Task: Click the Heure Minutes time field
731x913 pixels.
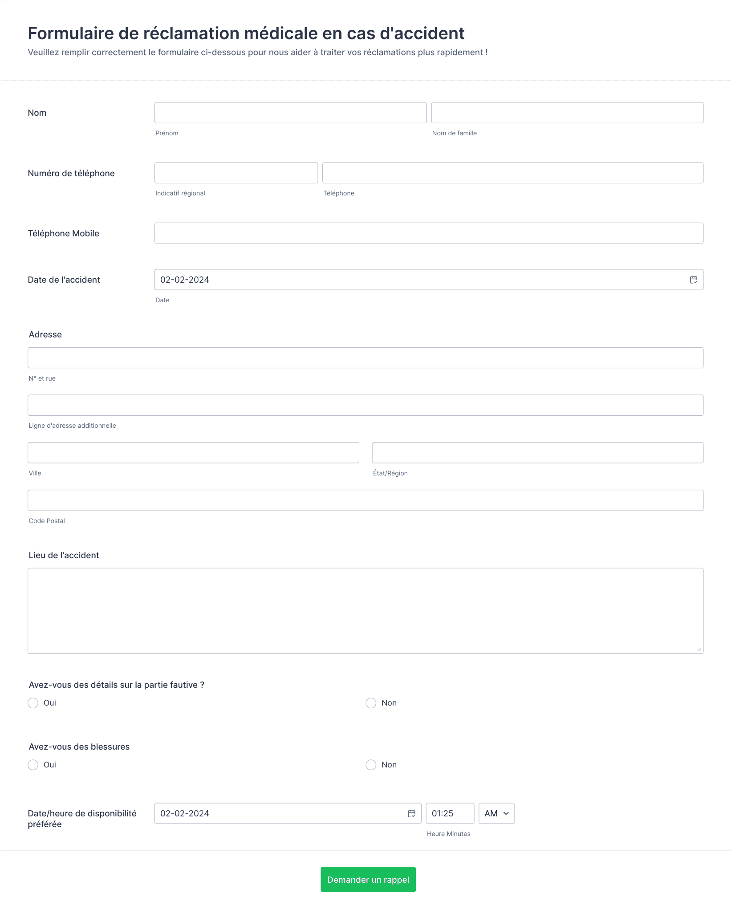Action: tap(450, 813)
